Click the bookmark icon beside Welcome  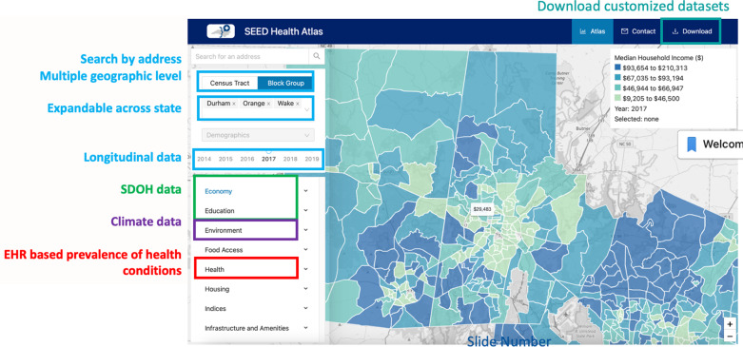click(x=692, y=144)
